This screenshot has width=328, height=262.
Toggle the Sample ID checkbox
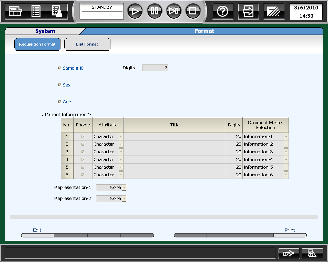[60, 68]
